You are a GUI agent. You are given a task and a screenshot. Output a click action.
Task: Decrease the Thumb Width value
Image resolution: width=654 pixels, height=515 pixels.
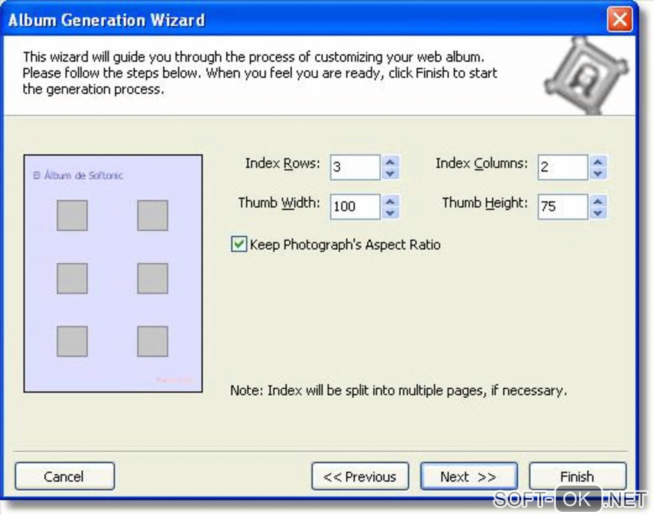pyautogui.click(x=390, y=213)
